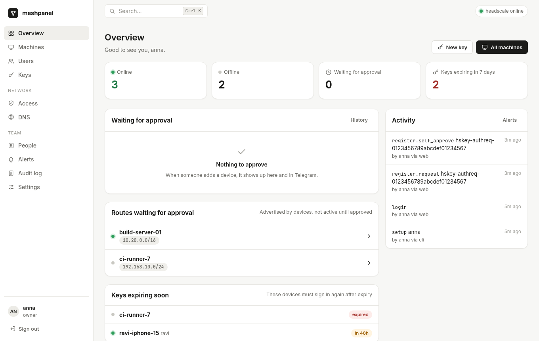Click the clock icon in Waiting for approval card
This screenshot has height=341, width=539.
(x=329, y=72)
